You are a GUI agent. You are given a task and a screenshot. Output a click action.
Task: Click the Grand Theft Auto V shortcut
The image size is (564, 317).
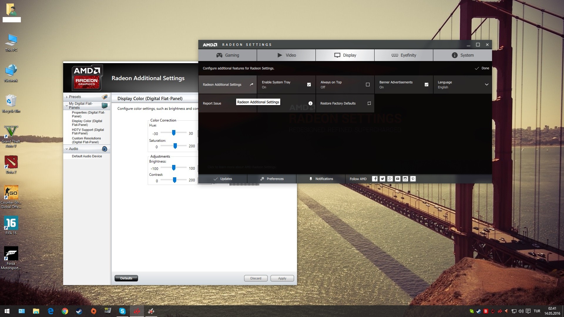[x=11, y=136]
